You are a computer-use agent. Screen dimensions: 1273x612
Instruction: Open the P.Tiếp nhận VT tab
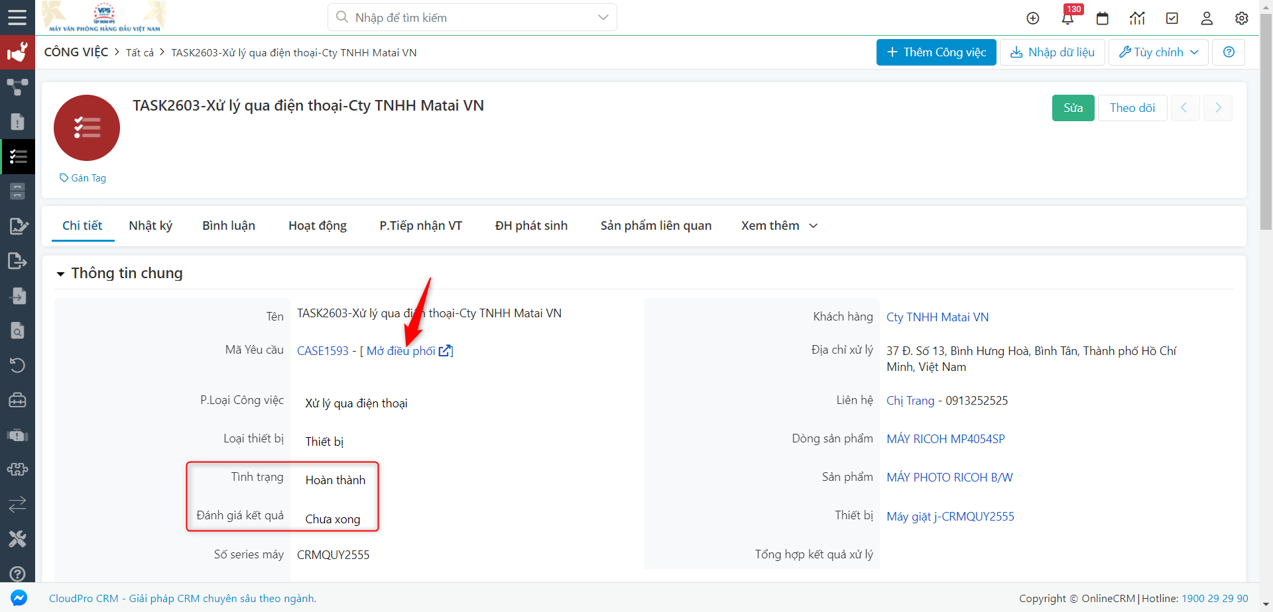tap(421, 226)
